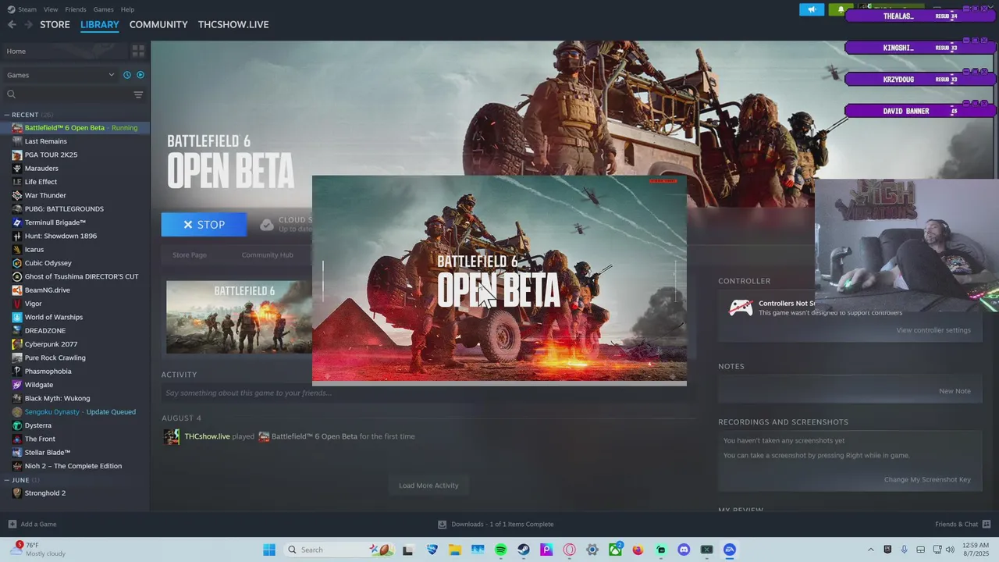The height and width of the screenshot is (562, 999).
Task: Open the Help menu
Action: point(127,9)
